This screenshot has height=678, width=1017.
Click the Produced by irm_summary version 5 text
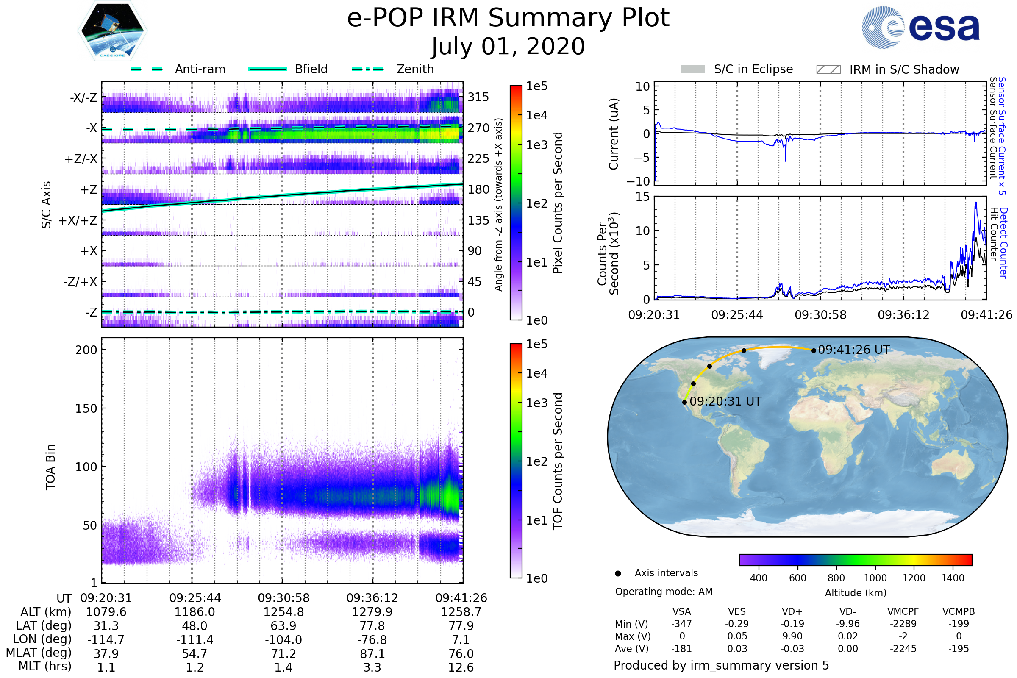(x=721, y=665)
